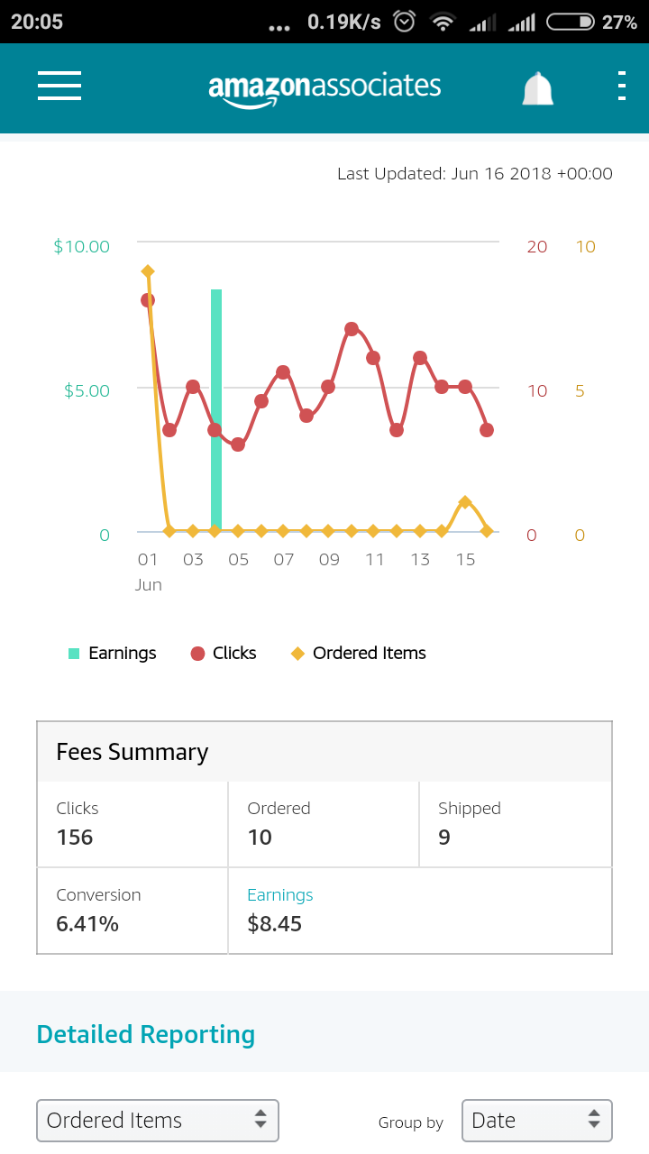Open the three-dot overflow menu
649x1154 pixels.
[x=621, y=86]
